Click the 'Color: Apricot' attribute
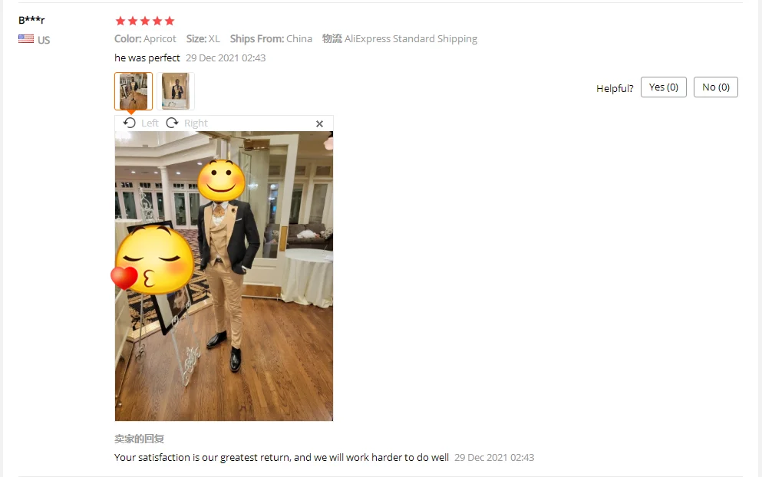 click(145, 39)
